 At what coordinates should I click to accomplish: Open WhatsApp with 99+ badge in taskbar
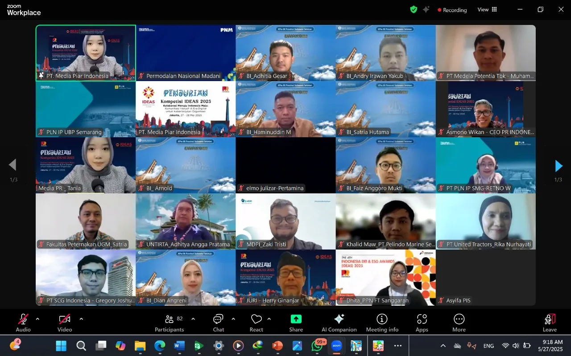point(317,346)
